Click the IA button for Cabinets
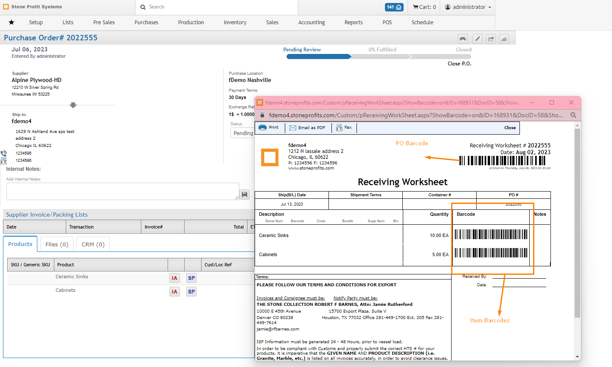The height and width of the screenshot is (367, 612). tap(174, 292)
